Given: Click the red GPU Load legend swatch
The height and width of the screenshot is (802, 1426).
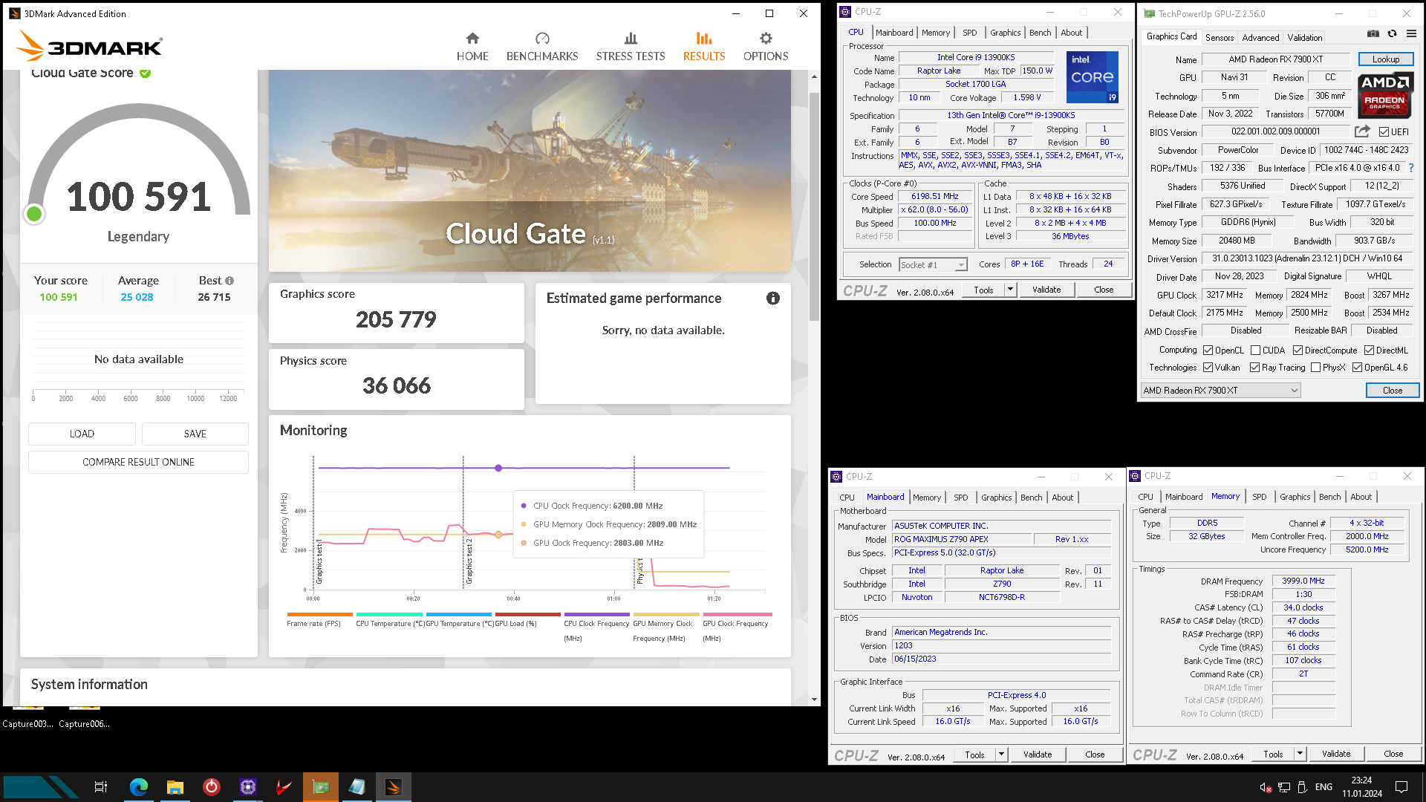Looking at the screenshot, I should click(x=527, y=614).
